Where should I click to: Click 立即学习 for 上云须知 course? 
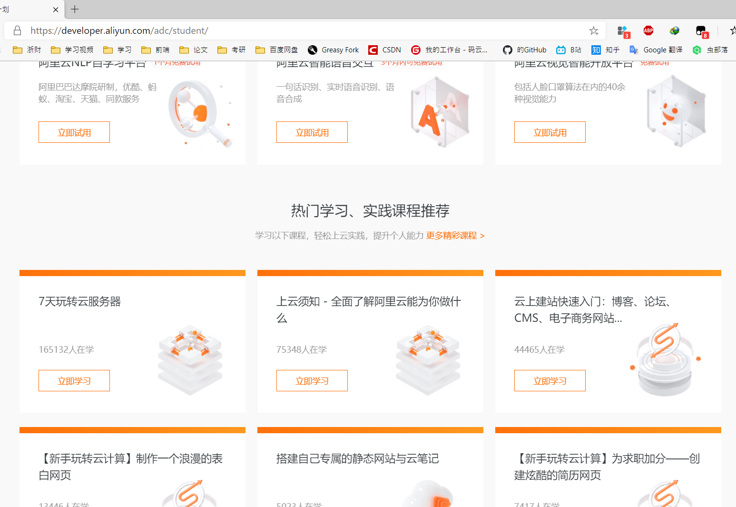tap(312, 381)
